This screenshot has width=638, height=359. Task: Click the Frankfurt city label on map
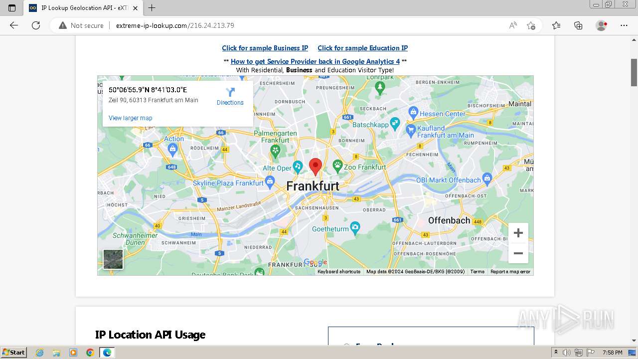(x=313, y=186)
